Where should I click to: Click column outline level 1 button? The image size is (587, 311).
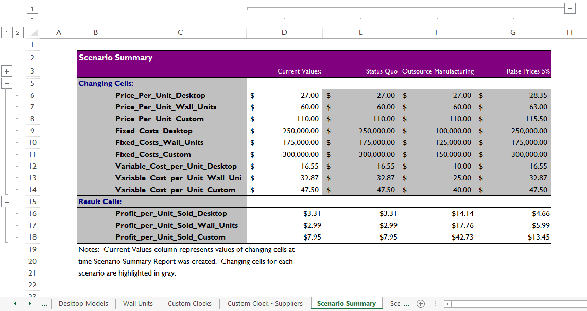click(x=32, y=8)
